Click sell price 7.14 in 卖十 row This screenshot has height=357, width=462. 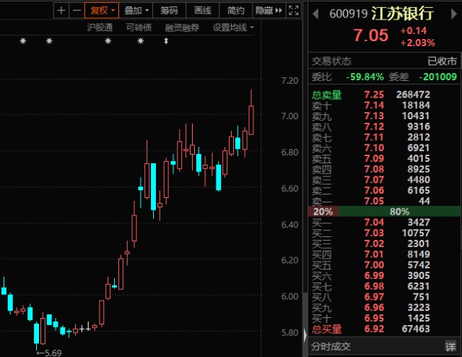(x=374, y=105)
